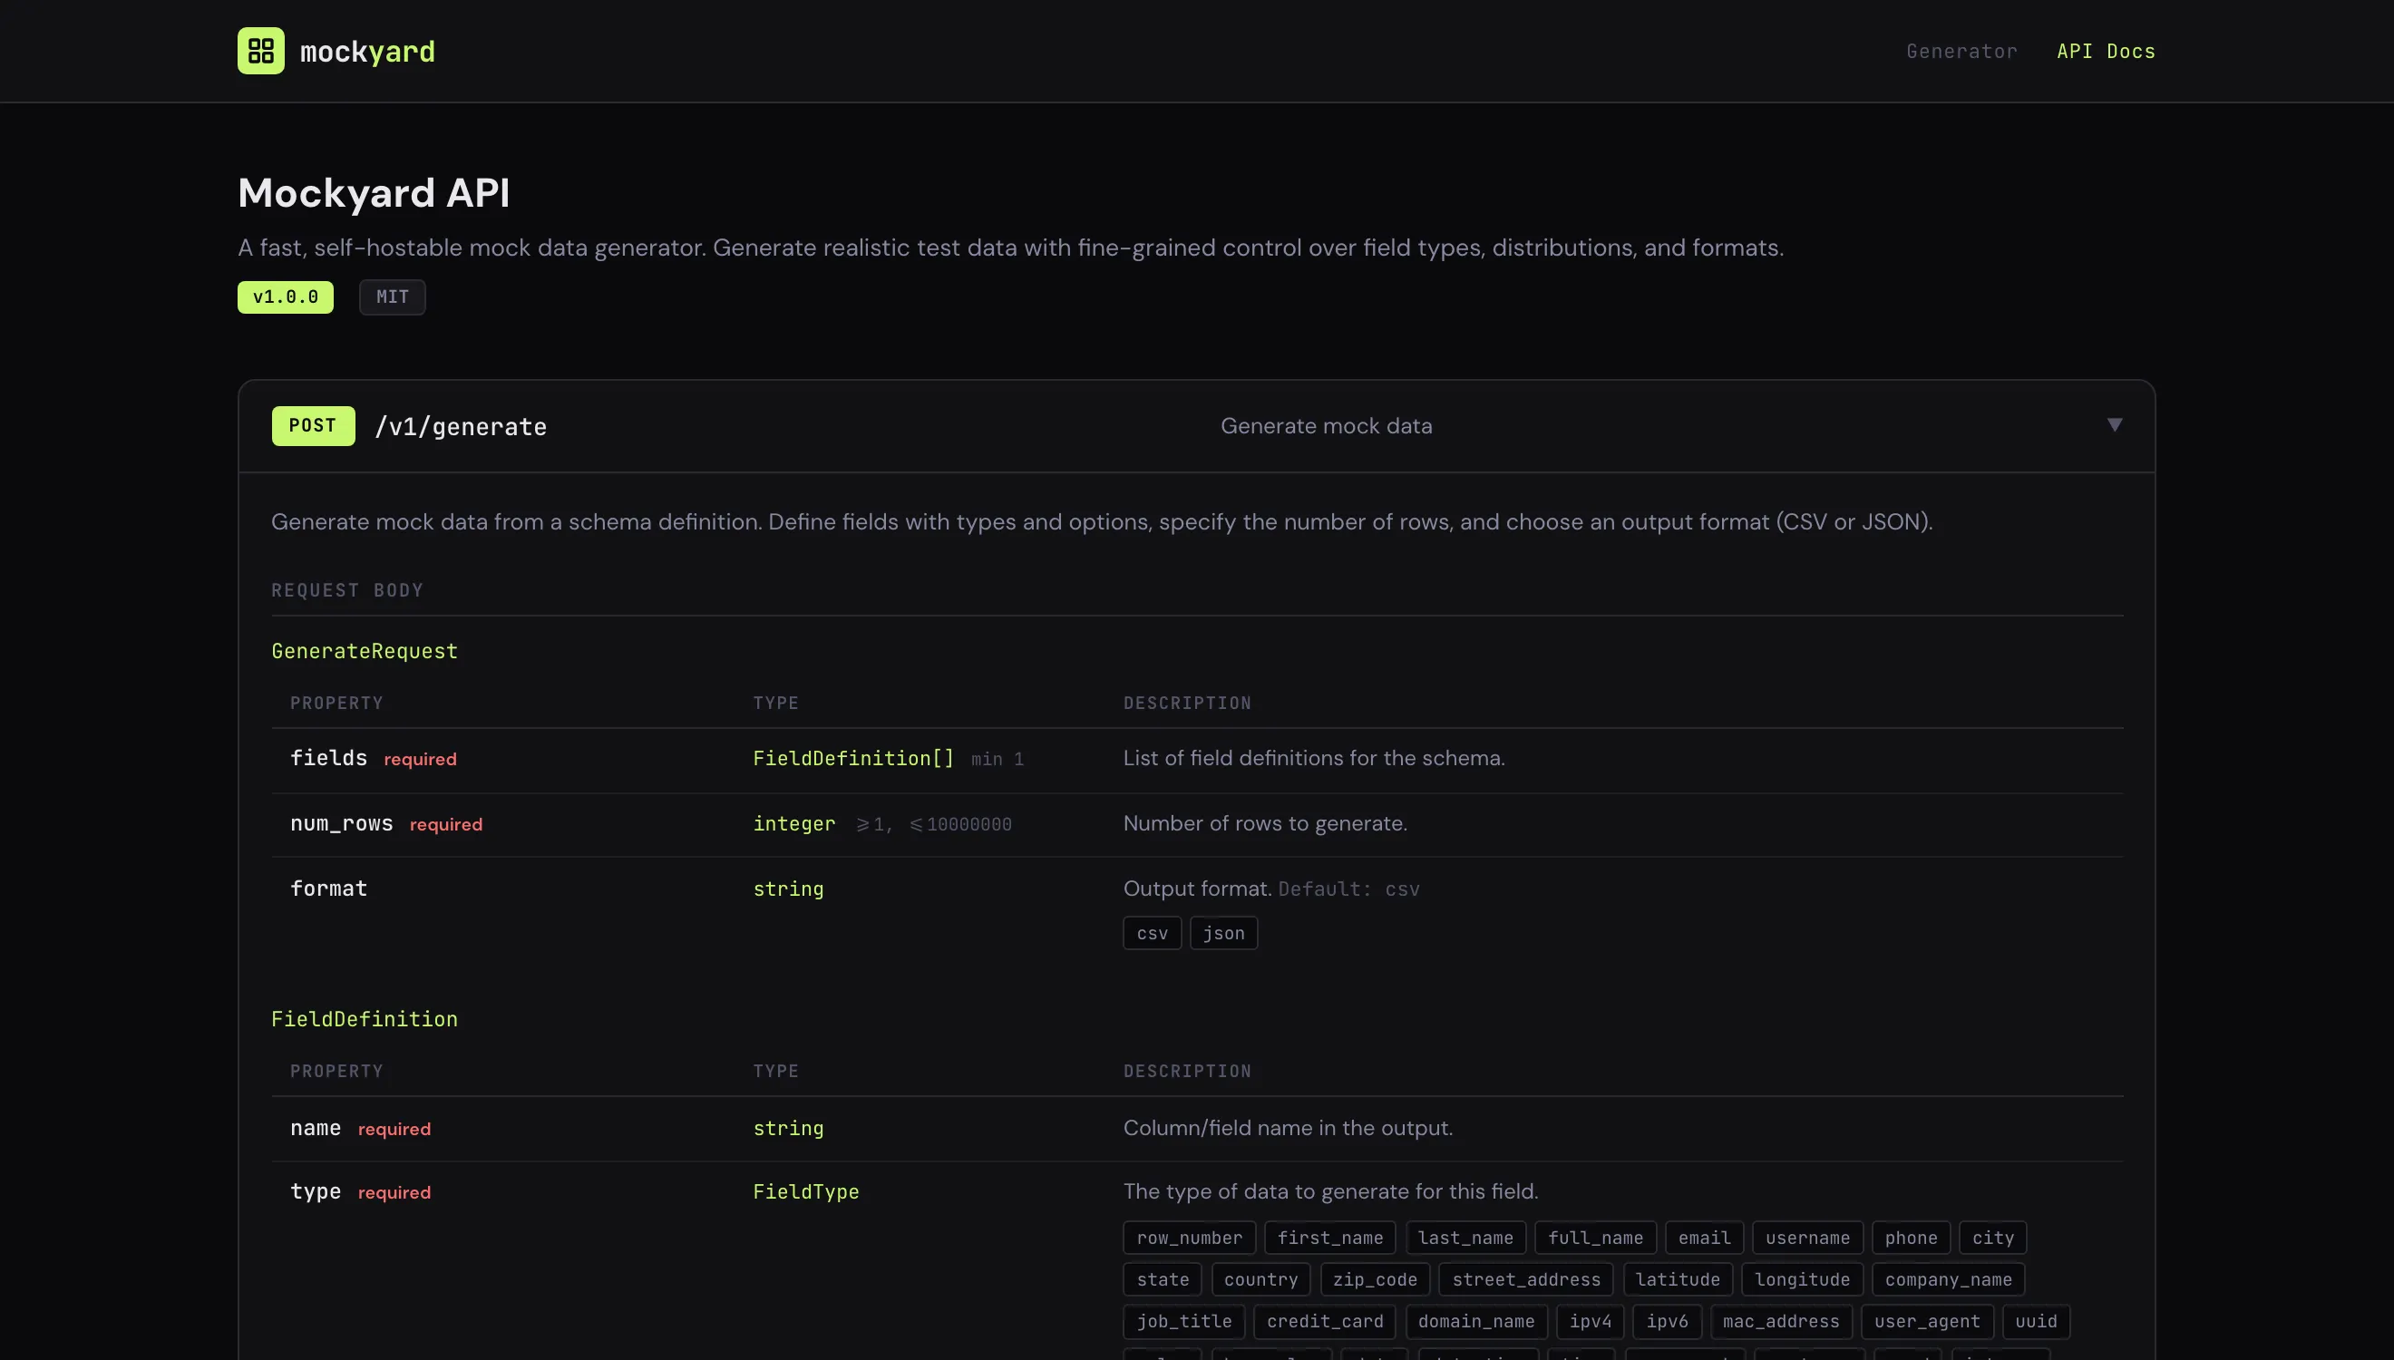Open the API Docs nav link

(2106, 52)
